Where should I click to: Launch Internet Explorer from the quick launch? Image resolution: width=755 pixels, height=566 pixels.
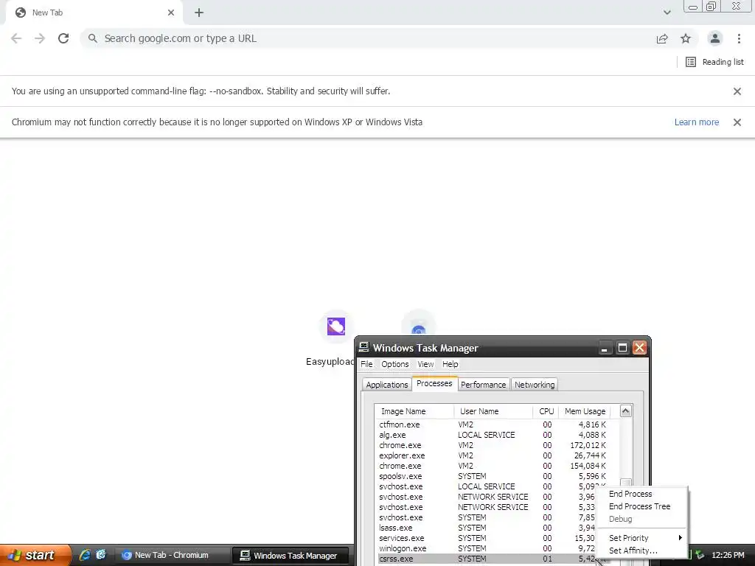coord(85,555)
